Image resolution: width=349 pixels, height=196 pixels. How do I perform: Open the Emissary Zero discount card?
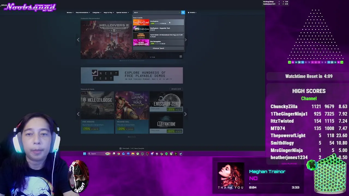pos(166,102)
